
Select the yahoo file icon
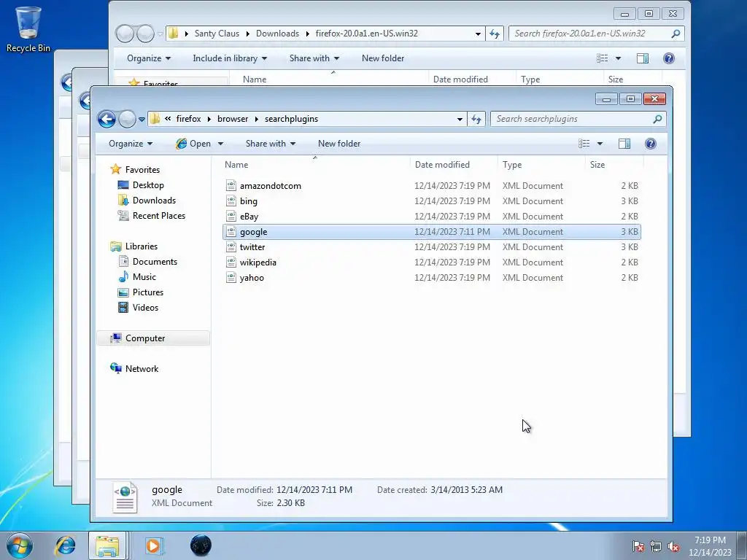pos(231,277)
